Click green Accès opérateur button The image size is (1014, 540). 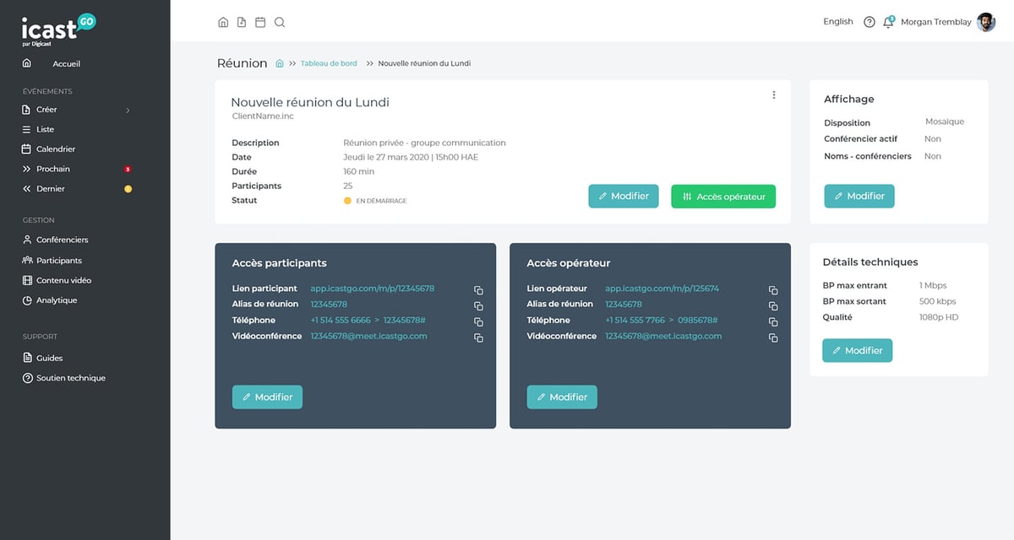pyautogui.click(x=723, y=197)
